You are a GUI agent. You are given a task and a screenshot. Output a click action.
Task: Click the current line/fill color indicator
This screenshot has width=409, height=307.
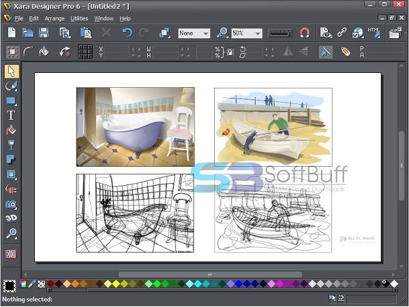tap(10, 286)
